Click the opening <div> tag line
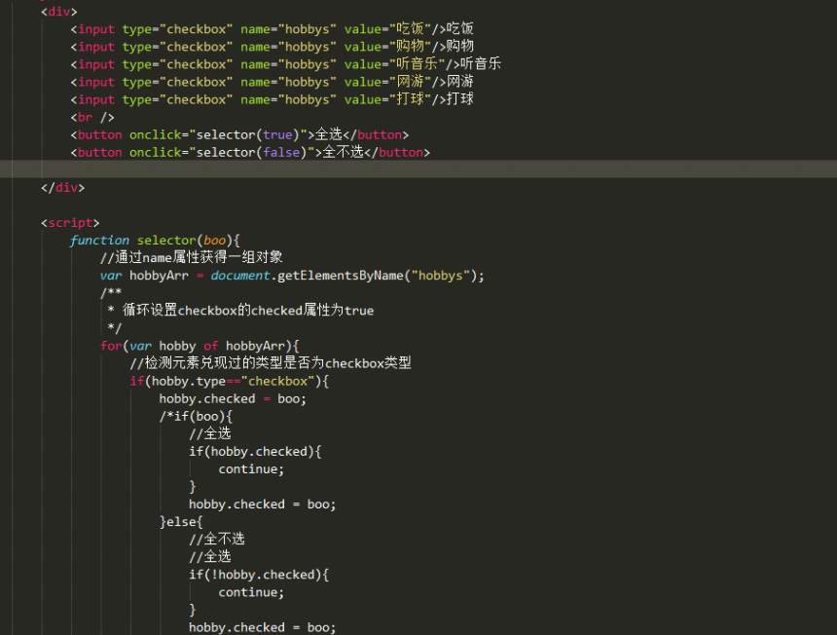The width and height of the screenshot is (837, 635). point(58,12)
